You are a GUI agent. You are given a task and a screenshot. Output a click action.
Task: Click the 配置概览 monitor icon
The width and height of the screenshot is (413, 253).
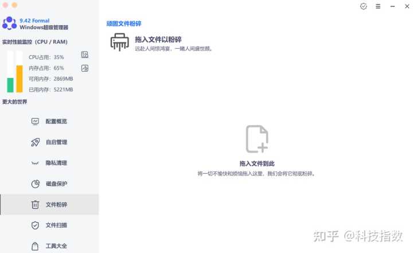(35, 121)
